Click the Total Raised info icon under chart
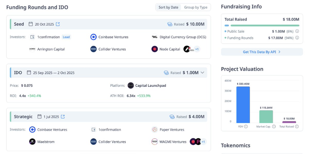This screenshot has width=309, height=154. (x=297, y=126)
